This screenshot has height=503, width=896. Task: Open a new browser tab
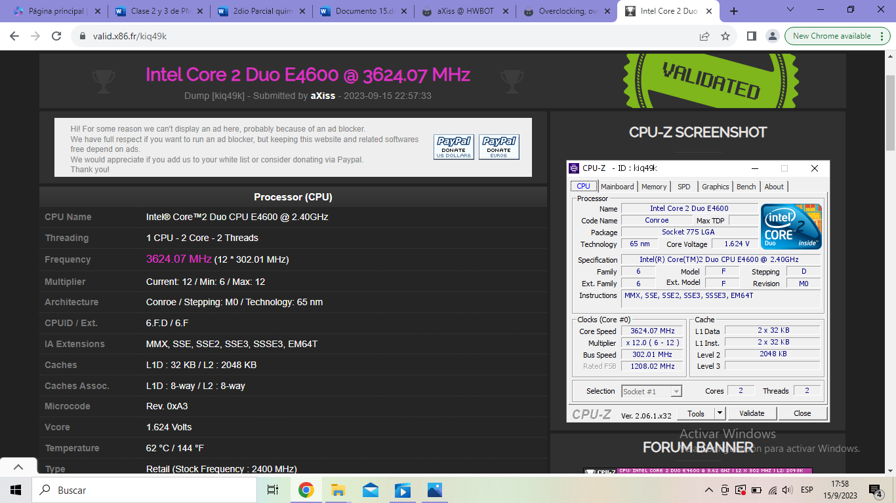[x=733, y=11]
